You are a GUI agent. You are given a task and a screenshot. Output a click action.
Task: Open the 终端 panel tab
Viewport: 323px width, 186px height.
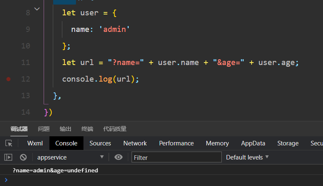(x=87, y=129)
